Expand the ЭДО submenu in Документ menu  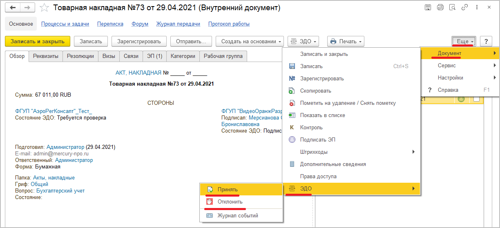click(351, 188)
